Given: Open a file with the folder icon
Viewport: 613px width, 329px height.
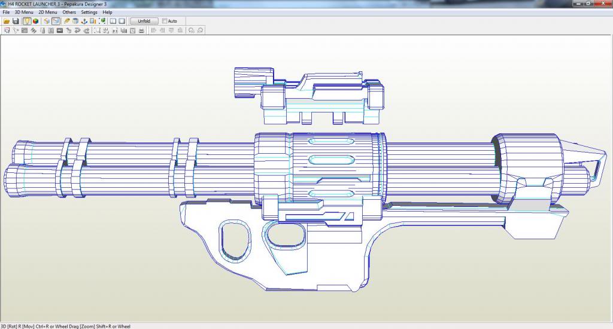Looking at the screenshot, I should pyautogui.click(x=7, y=21).
